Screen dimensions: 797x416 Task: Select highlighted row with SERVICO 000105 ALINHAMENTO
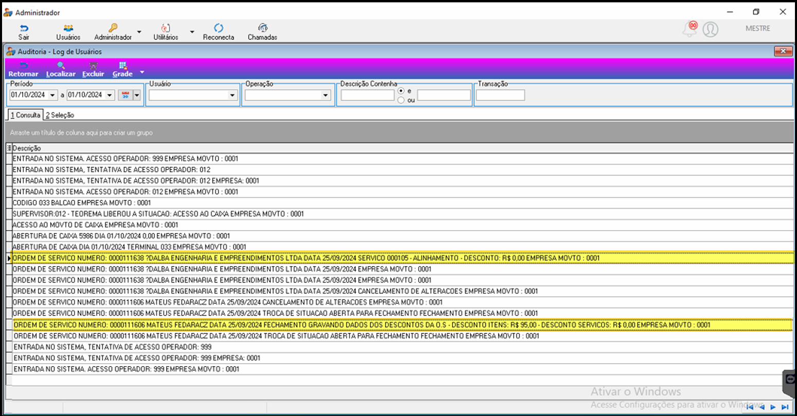coord(403,258)
